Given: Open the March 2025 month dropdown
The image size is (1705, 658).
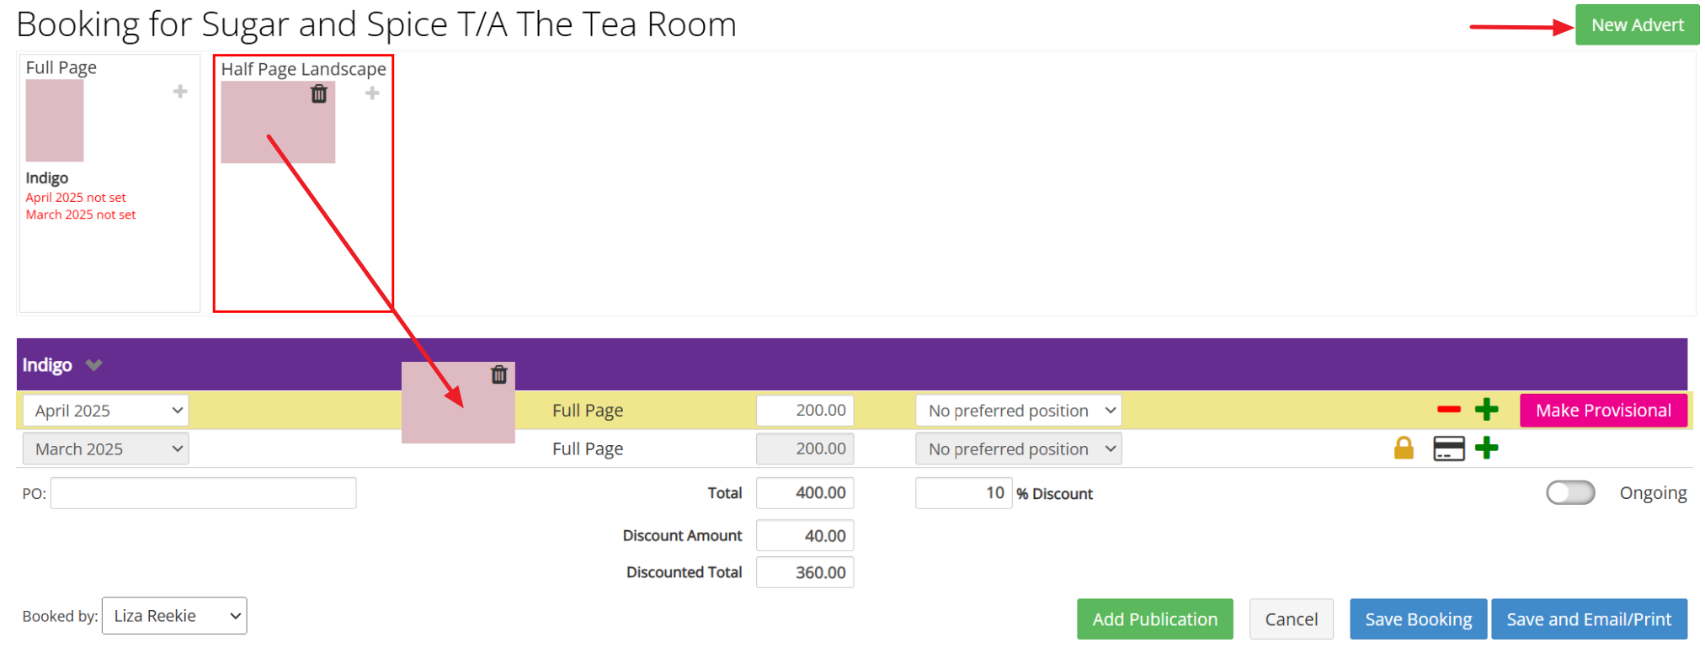Looking at the screenshot, I should pyautogui.click(x=105, y=449).
